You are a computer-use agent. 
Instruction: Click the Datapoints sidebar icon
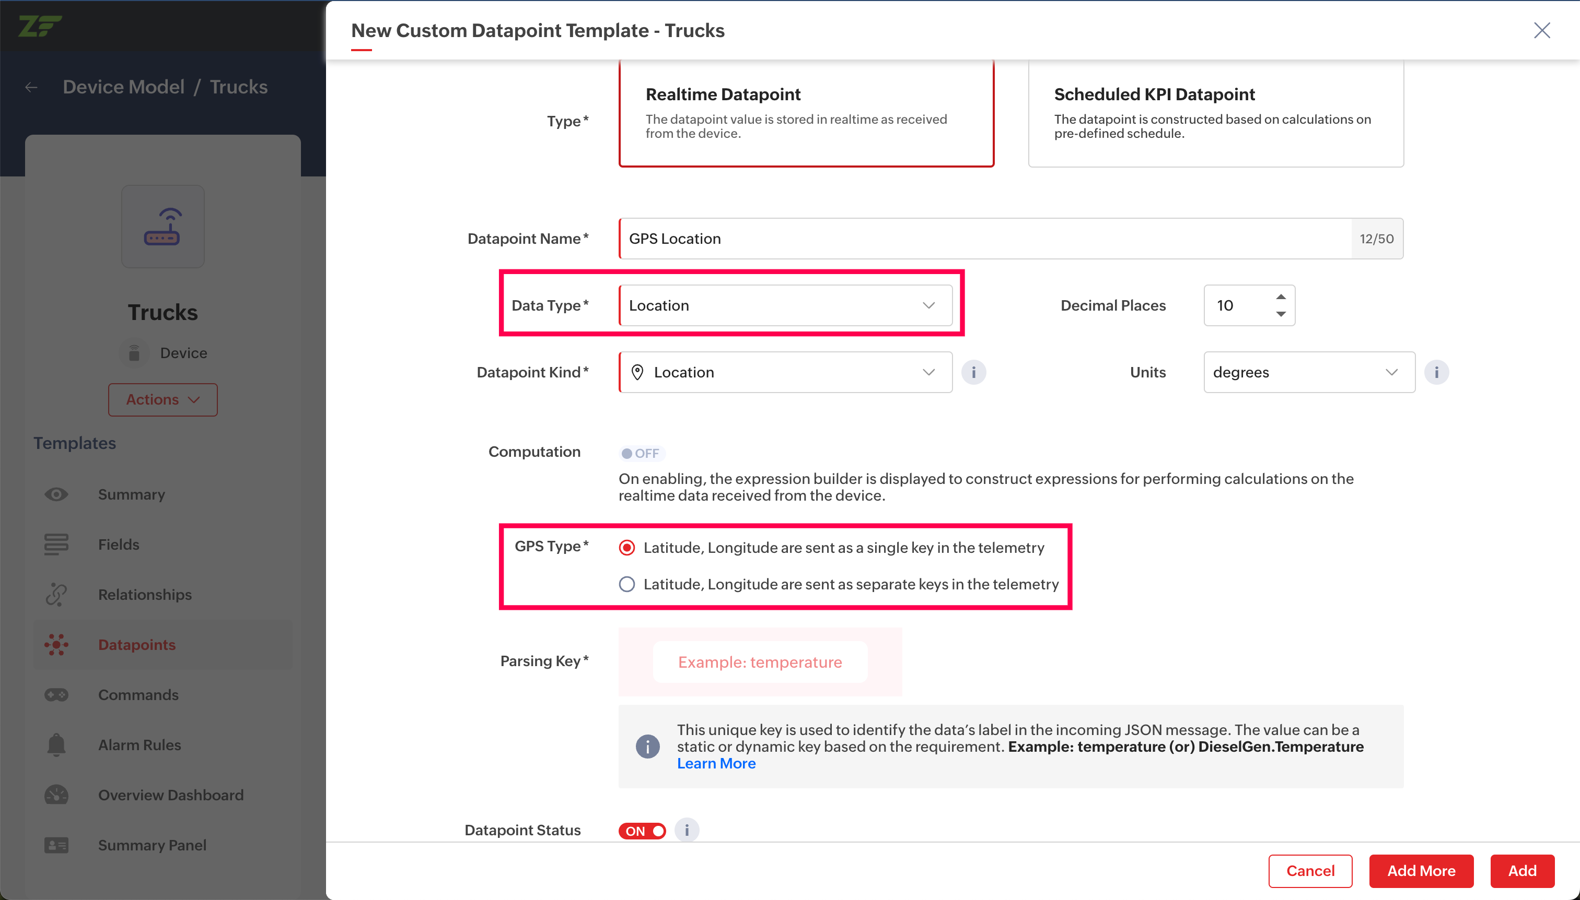coord(56,645)
